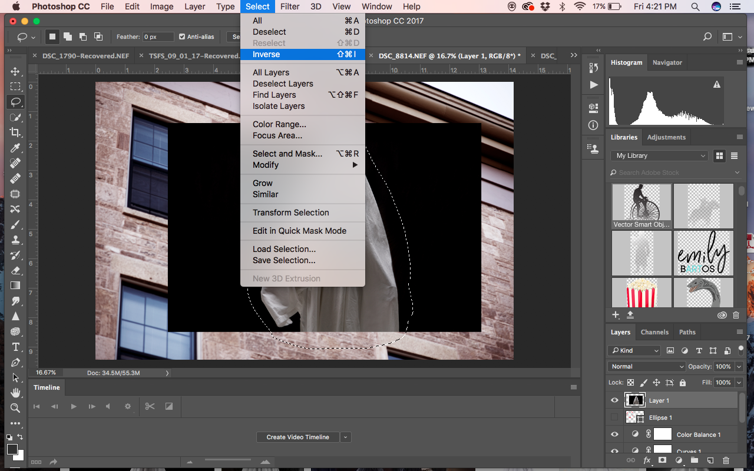The height and width of the screenshot is (471, 754).
Task: Toggle lock transparent pixels
Action: click(630, 383)
